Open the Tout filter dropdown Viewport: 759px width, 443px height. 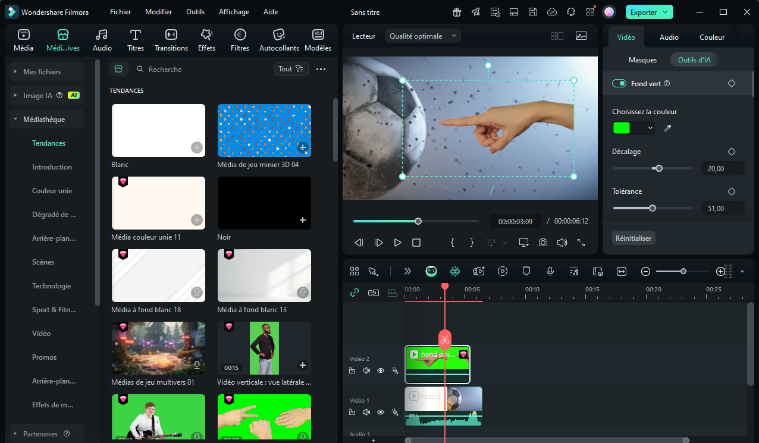[291, 69]
